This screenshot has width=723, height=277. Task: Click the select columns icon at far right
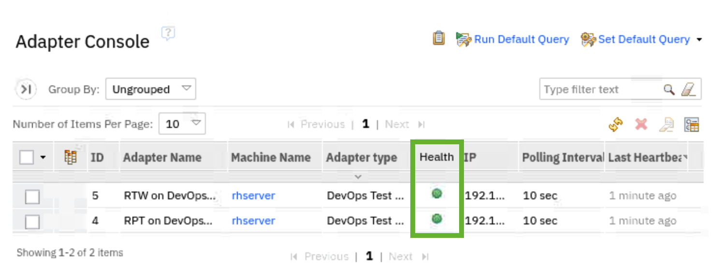coord(692,125)
